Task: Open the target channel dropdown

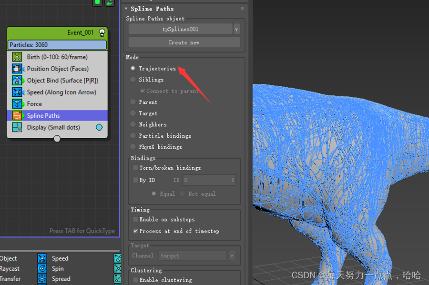Action: [232, 255]
